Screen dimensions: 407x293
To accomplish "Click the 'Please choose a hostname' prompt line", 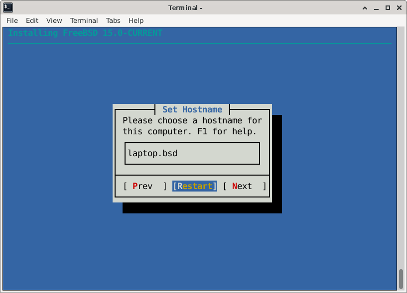I will (192, 120).
